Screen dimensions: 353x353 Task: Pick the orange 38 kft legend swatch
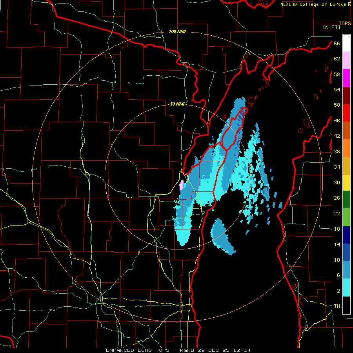346,148
